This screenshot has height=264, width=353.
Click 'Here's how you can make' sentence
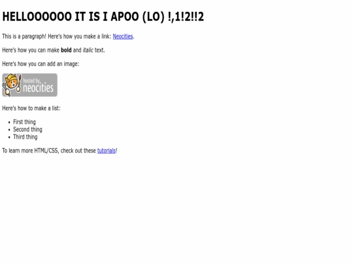pyautogui.click(x=31, y=50)
